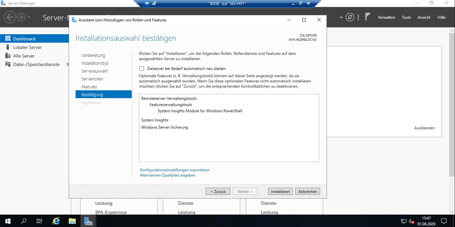Click the taskbar search magnifier icon

point(24,221)
